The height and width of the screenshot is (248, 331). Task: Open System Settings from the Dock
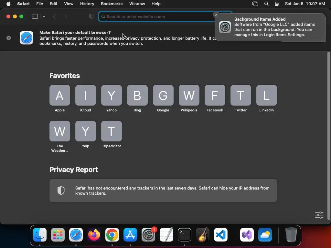pyautogui.click(x=148, y=235)
